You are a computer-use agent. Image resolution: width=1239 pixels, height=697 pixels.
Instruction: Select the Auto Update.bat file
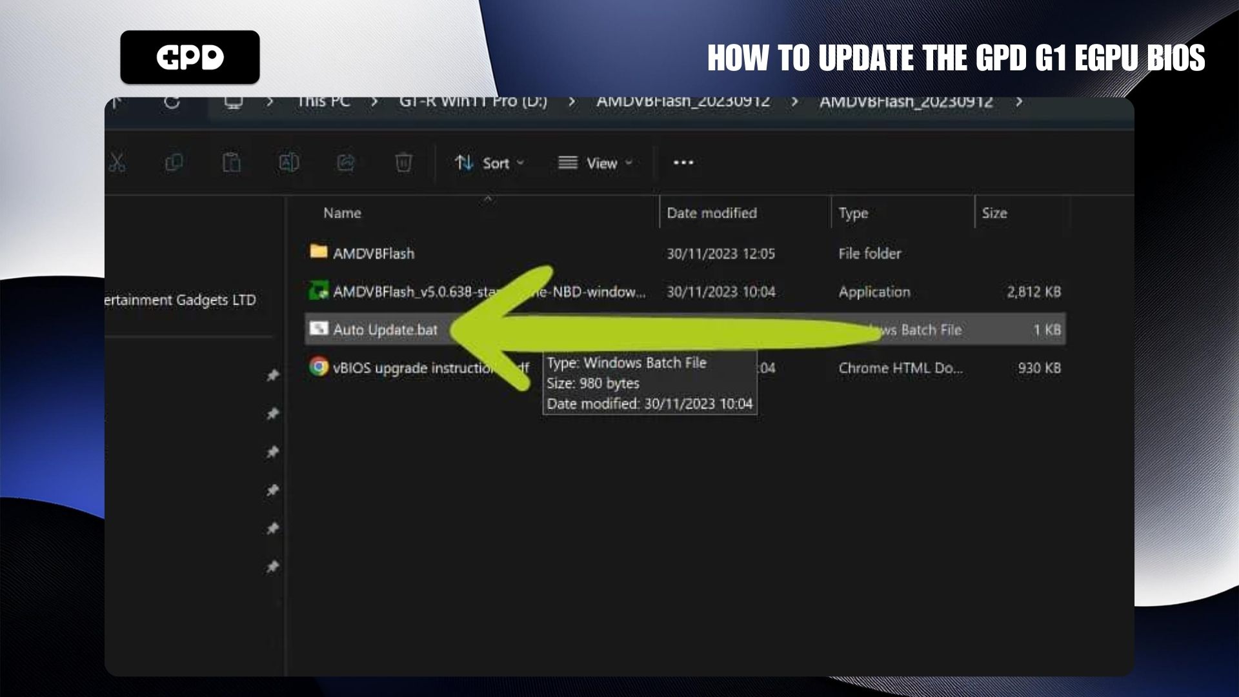pyautogui.click(x=385, y=330)
